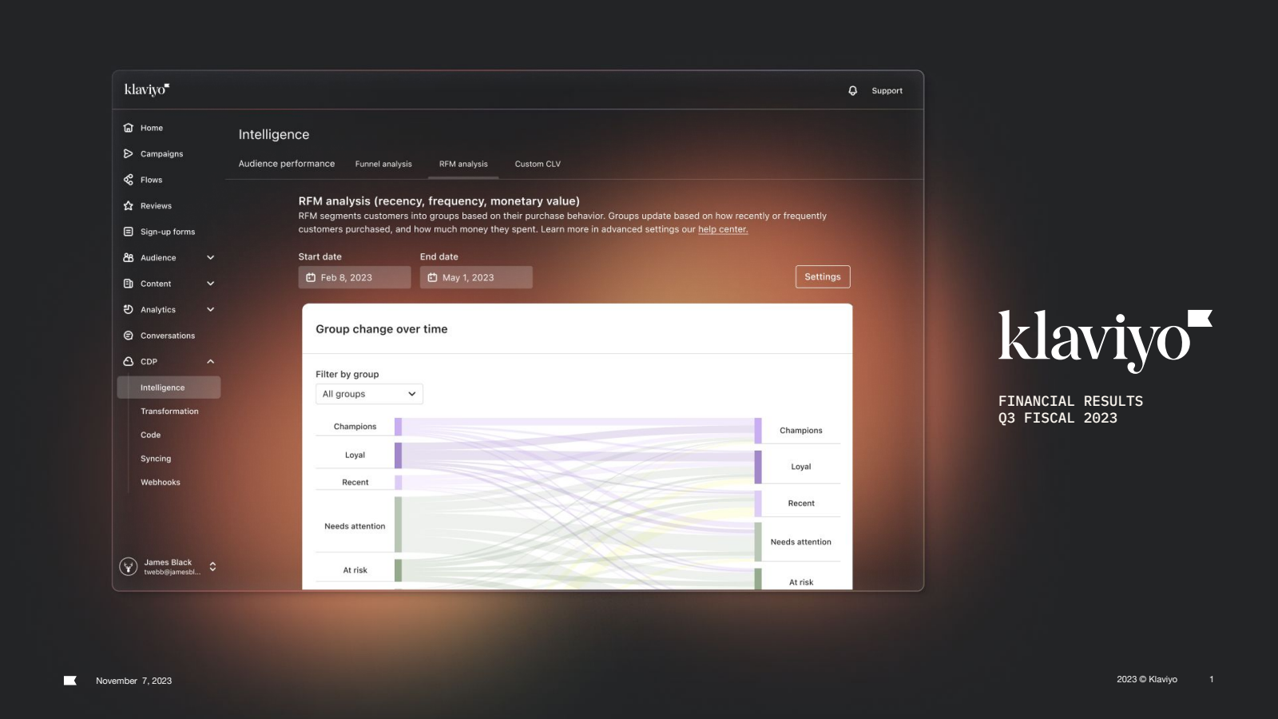Click the left Recent segment bar
The image size is (1278, 719).
(398, 483)
